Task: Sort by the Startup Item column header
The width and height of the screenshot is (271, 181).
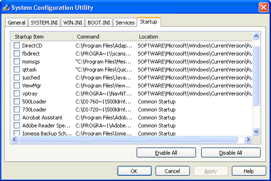Action: tap(41, 37)
